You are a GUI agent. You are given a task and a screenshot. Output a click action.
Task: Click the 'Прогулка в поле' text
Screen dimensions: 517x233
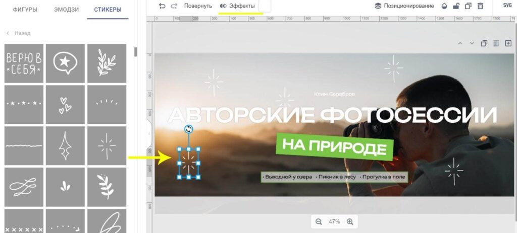[x=383, y=177]
